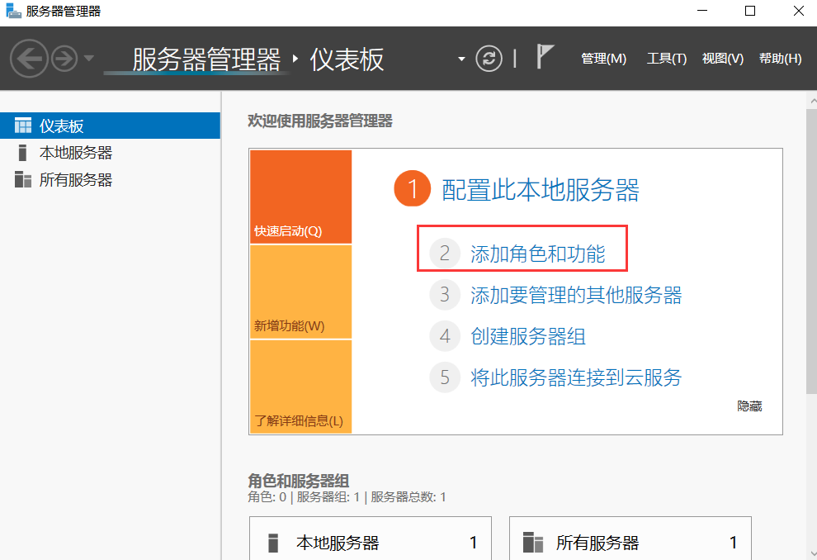Open the 工具(T) menu

coord(667,59)
